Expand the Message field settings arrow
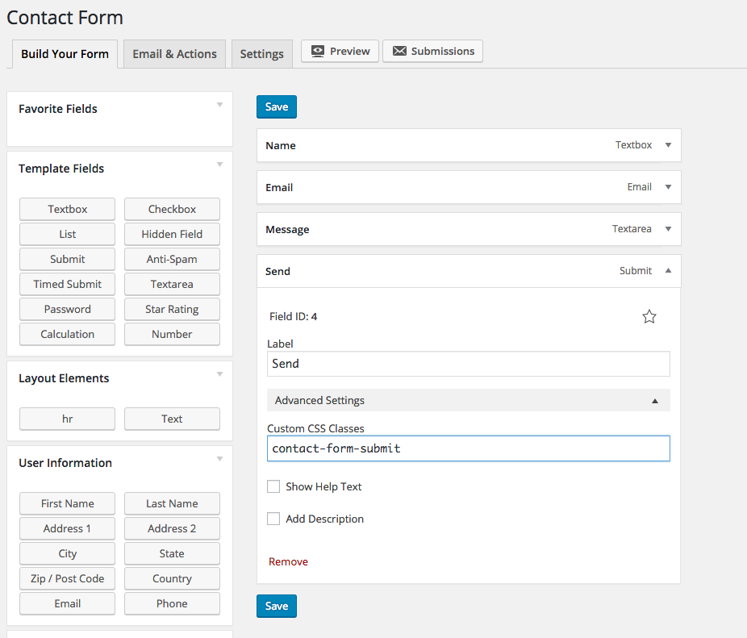 point(668,229)
